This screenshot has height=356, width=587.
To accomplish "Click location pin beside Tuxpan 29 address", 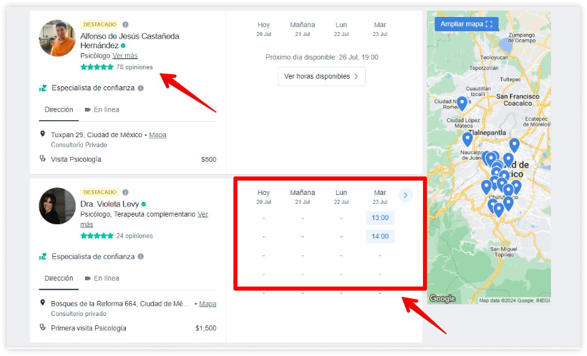I will 43,134.
